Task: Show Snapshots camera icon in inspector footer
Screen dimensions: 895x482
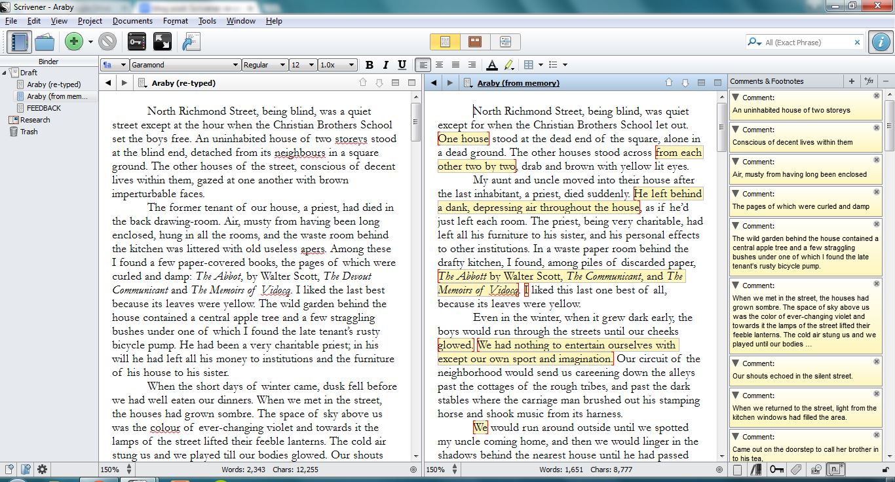Action: point(816,470)
